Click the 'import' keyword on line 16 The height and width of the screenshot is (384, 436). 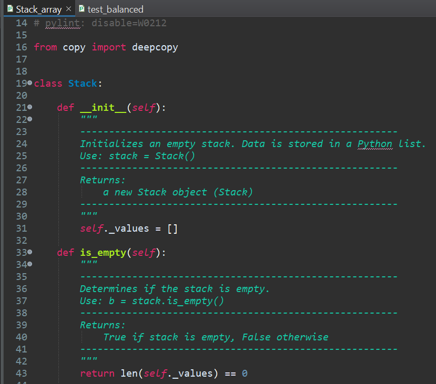tap(109, 47)
